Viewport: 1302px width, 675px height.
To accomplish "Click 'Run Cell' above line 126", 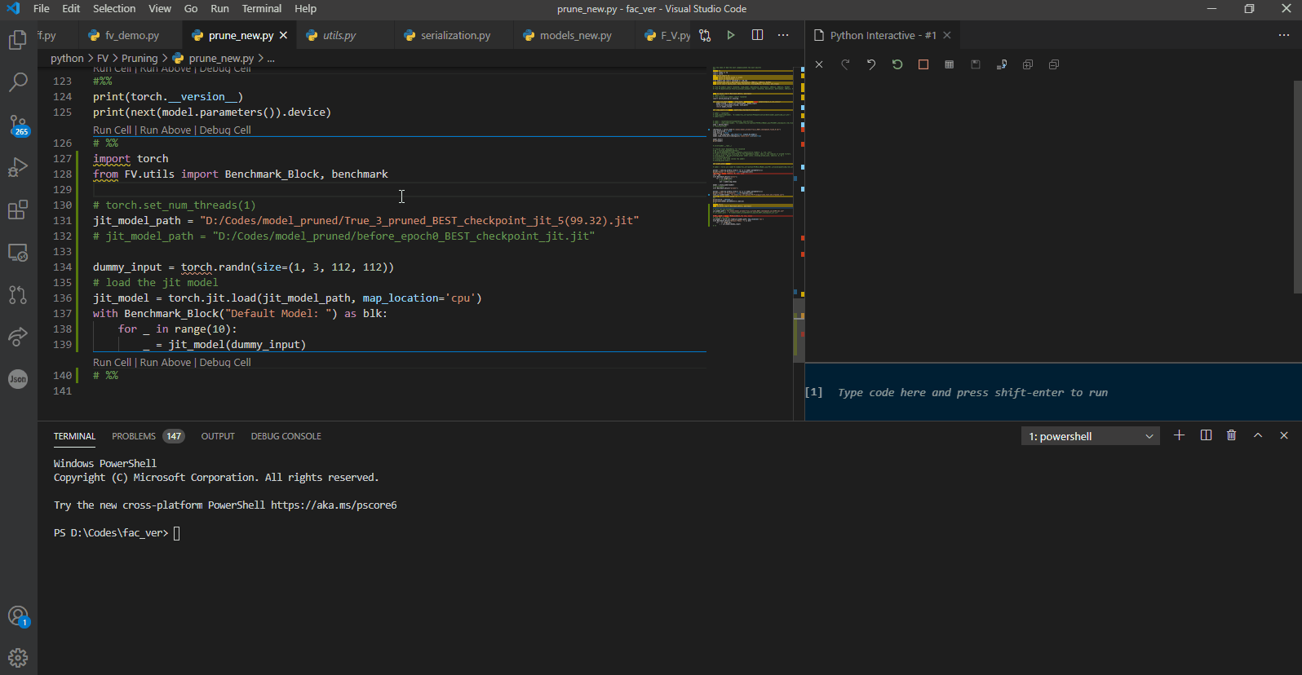I will 112,130.
